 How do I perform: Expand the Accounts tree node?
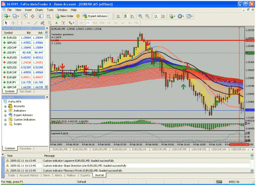click(5, 106)
